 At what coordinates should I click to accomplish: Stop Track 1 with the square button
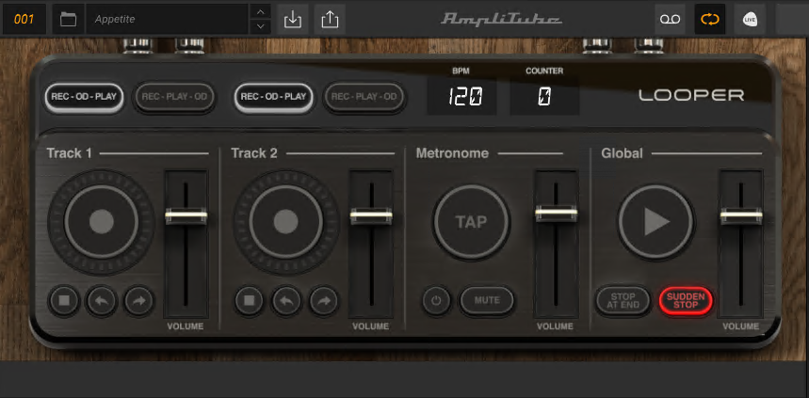(63, 301)
